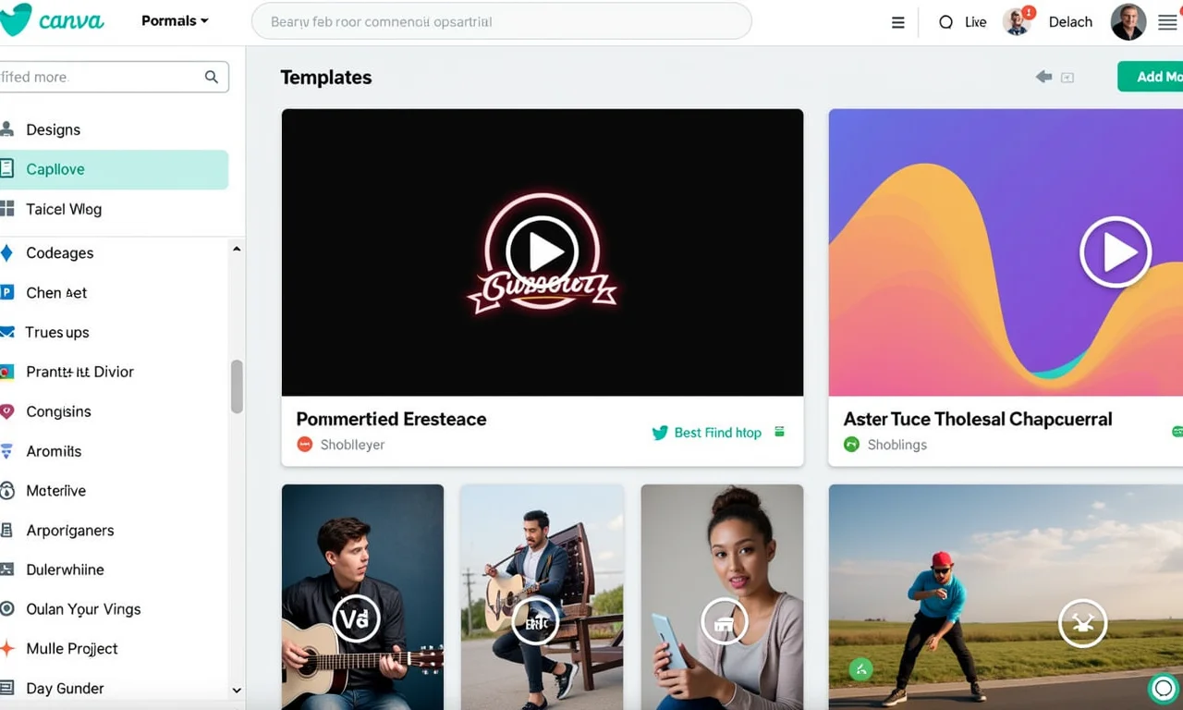Select the highlighted Caplove sidebar item

57,169
